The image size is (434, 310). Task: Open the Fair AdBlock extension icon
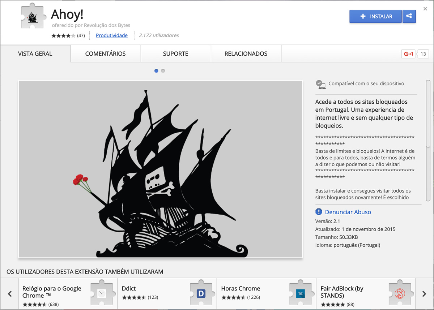pyautogui.click(x=400, y=293)
